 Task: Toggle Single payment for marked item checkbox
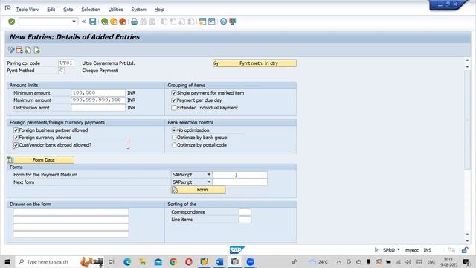click(173, 93)
